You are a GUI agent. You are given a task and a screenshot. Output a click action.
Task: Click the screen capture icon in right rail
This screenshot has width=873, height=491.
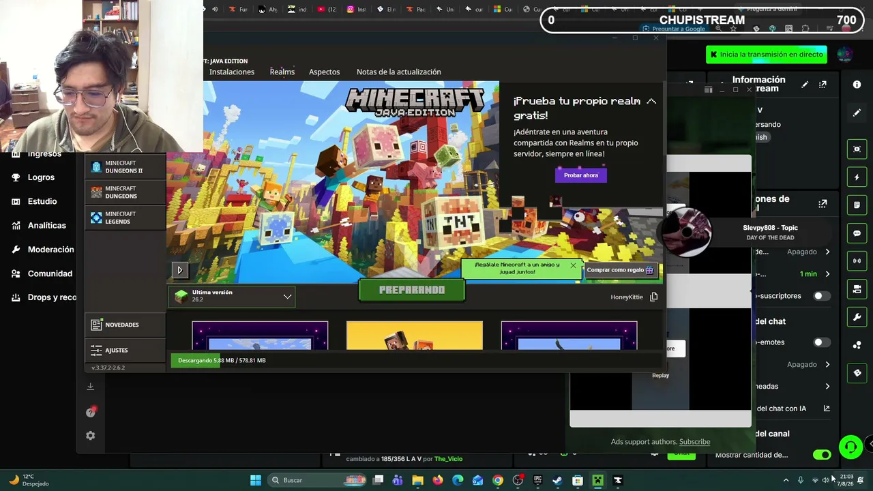(857, 149)
